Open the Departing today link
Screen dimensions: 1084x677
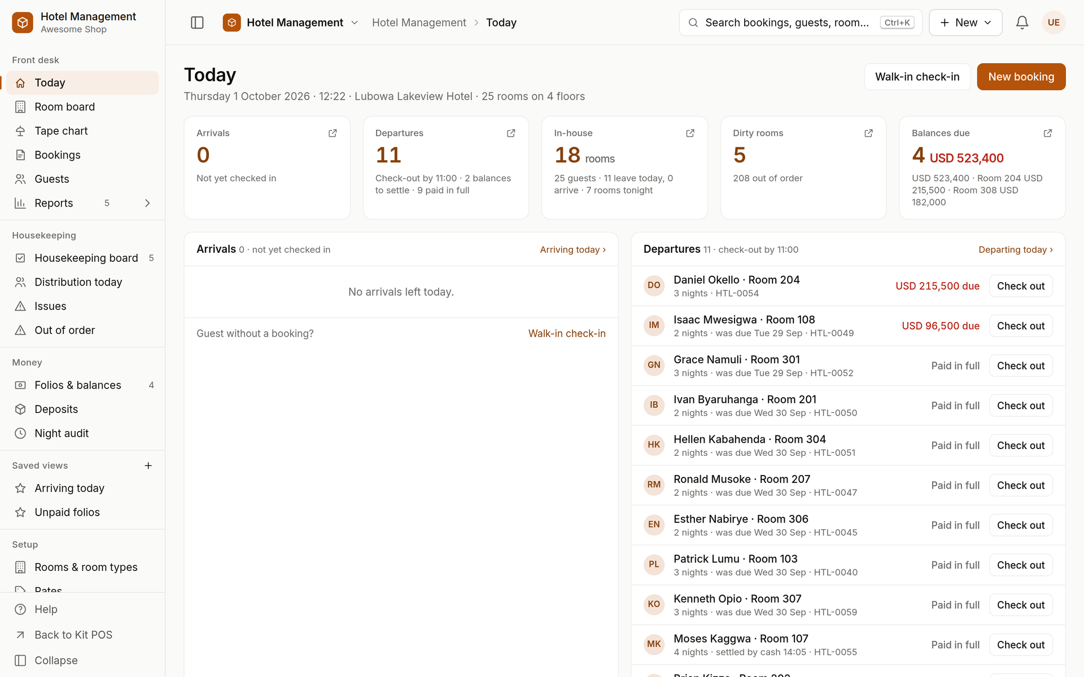pyautogui.click(x=1015, y=250)
